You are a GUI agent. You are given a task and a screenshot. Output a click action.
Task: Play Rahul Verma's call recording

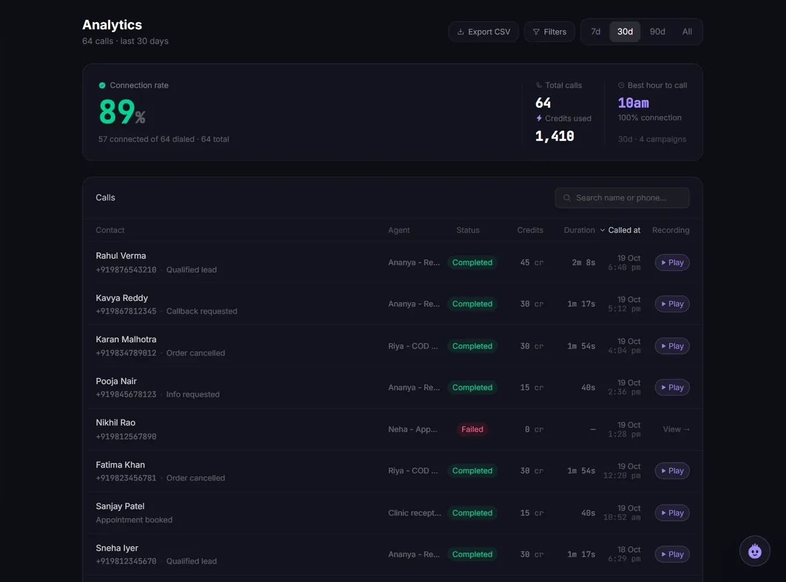click(x=672, y=262)
